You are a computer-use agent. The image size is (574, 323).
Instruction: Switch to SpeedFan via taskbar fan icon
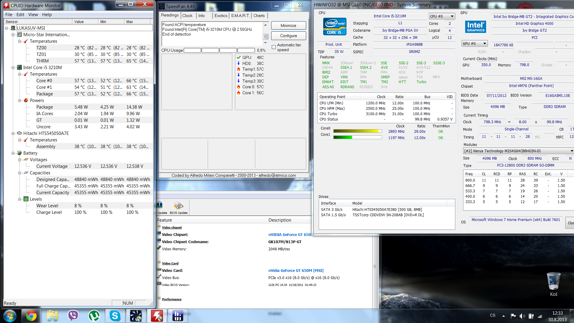(136, 316)
